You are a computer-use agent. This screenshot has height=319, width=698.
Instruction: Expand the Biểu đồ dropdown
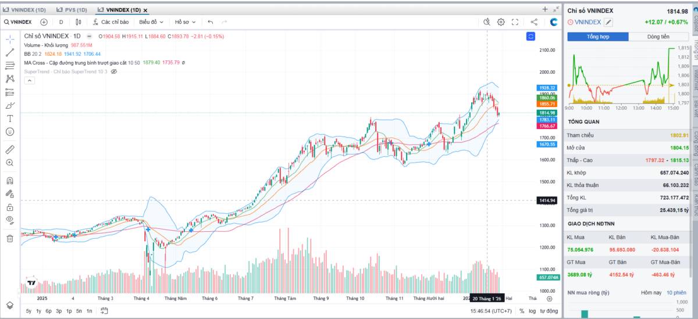[151, 22]
